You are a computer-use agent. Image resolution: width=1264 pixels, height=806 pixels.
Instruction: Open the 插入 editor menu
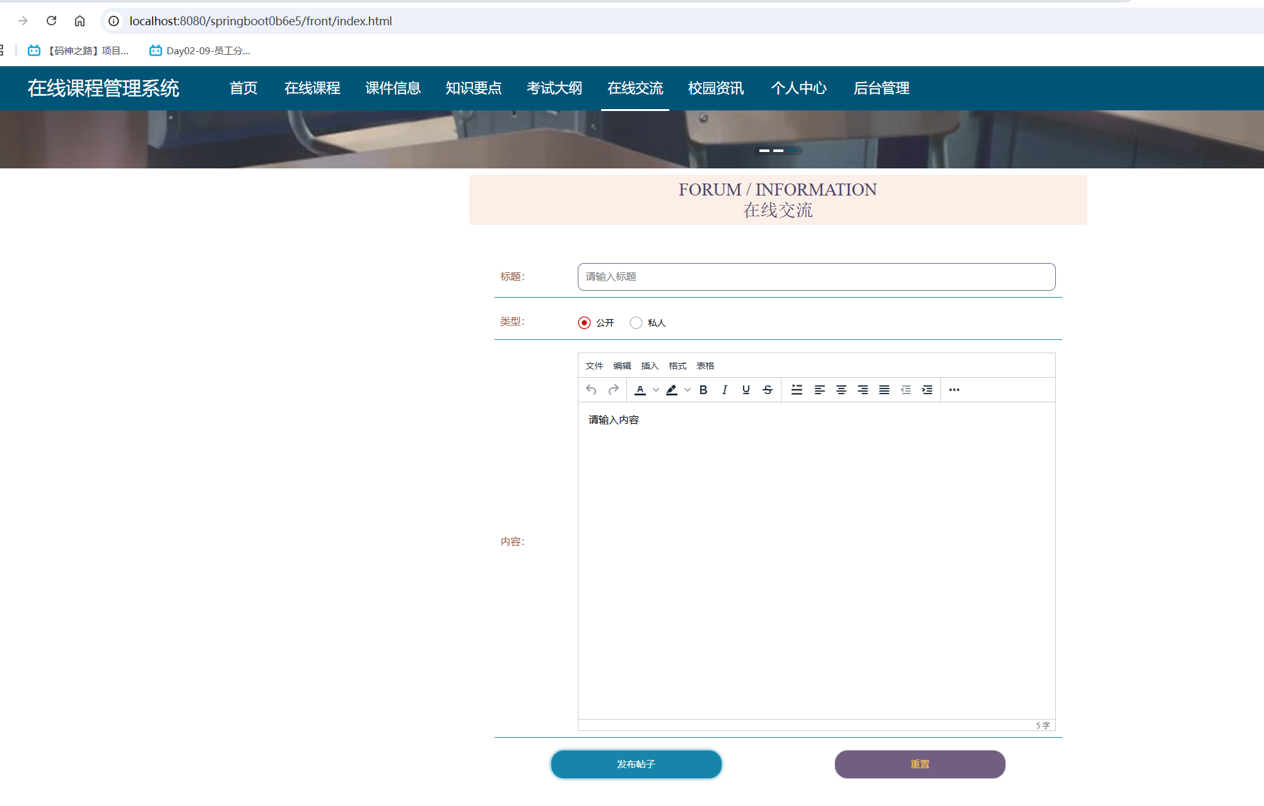point(650,366)
